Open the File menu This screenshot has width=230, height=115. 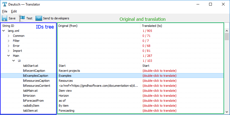click(4, 11)
